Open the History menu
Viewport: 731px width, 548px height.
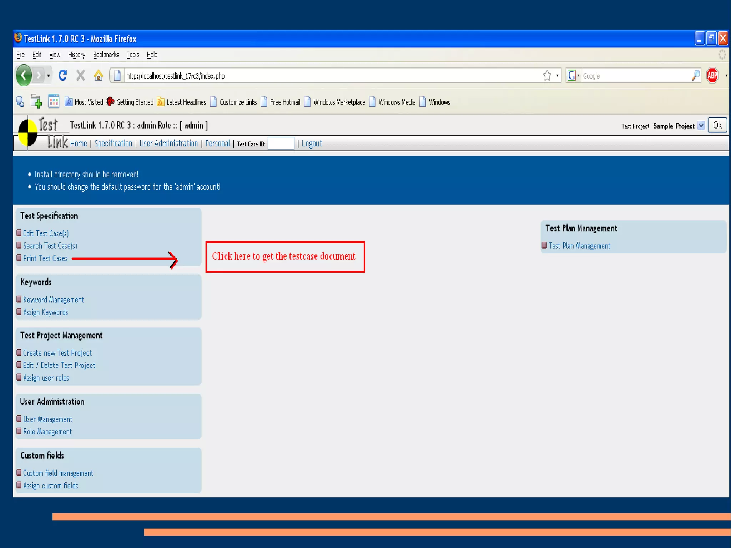click(x=77, y=55)
